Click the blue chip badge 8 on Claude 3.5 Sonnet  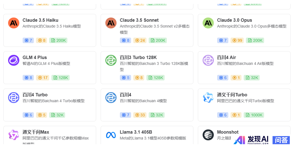tap(126, 40)
